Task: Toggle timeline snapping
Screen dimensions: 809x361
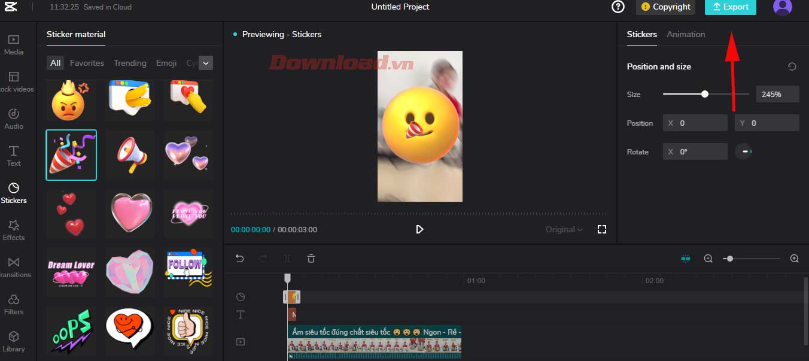Action: (x=686, y=258)
